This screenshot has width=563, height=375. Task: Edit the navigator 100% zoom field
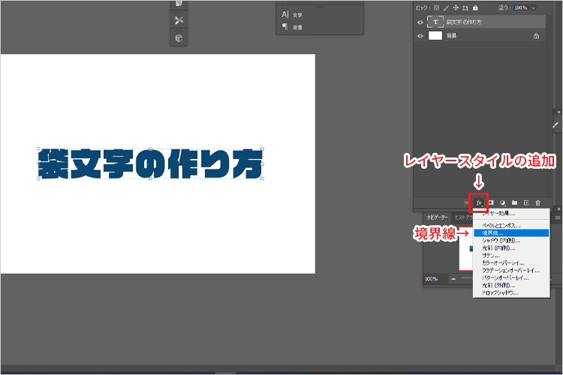(x=435, y=279)
